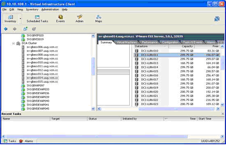Open the Inventory dropdown arrow
This screenshot has height=168, width=226.
pyautogui.click(x=20, y=19)
